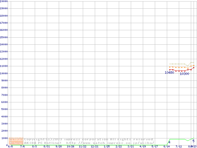This screenshot has width=197, height=148.
Task: Click the 5000 y-axis label
Action: (x=5, y=109)
